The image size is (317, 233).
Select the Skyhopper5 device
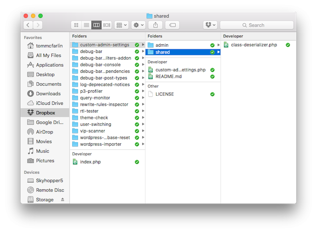45,180
